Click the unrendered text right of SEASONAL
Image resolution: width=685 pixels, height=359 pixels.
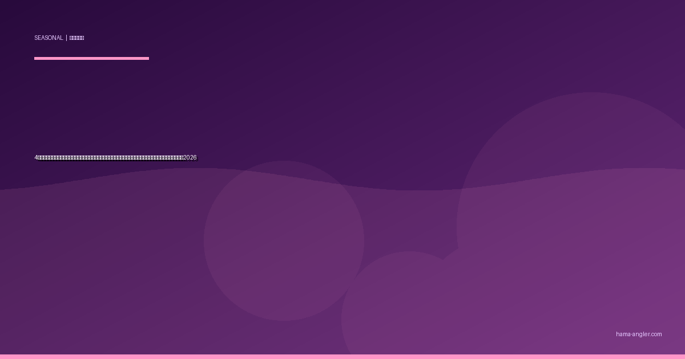[76, 38]
